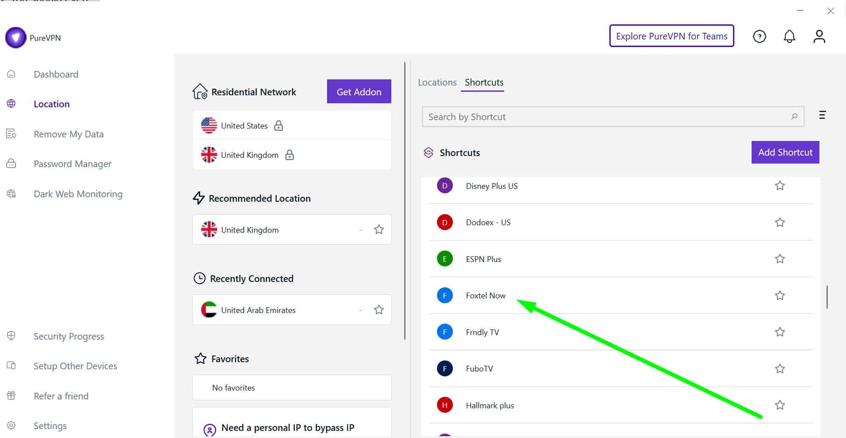
Task: Star the United Arab Emirates recent location
Action: tap(378, 310)
